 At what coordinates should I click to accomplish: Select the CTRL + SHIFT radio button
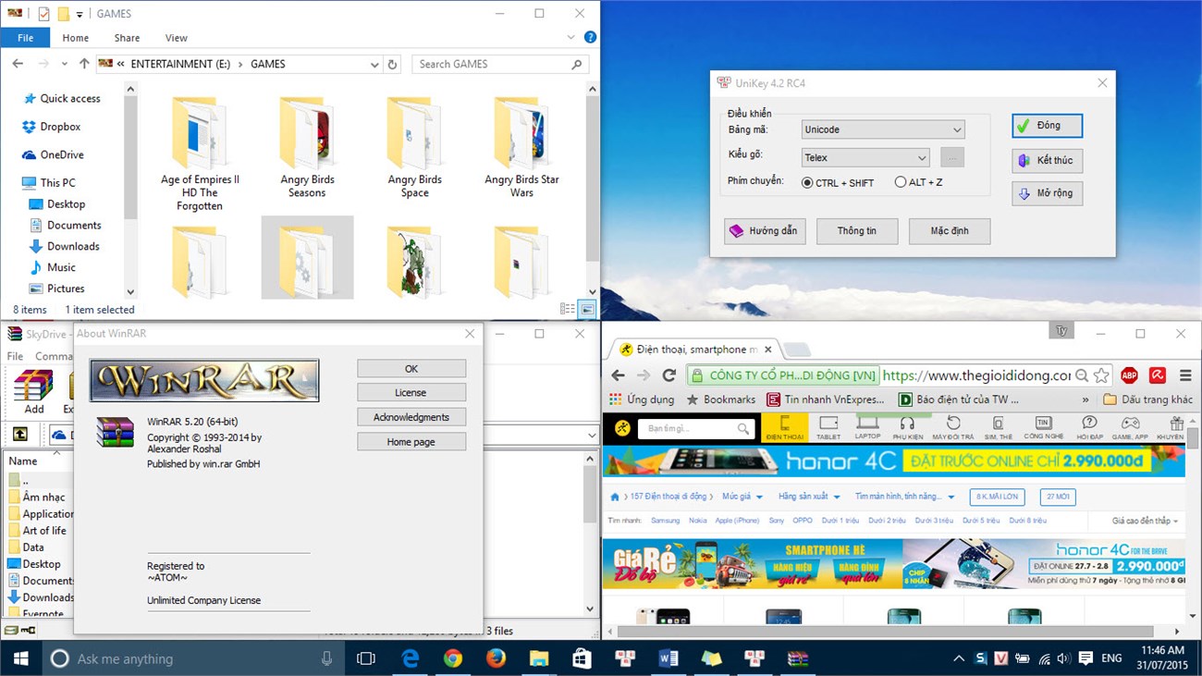tap(806, 182)
